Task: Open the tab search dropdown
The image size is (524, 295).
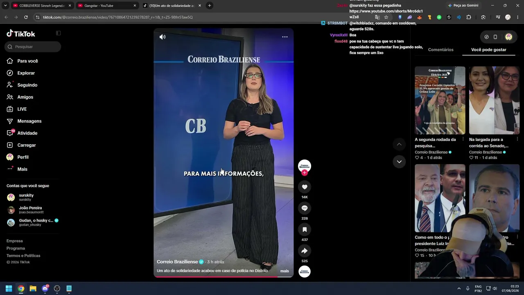Action: 5,6
